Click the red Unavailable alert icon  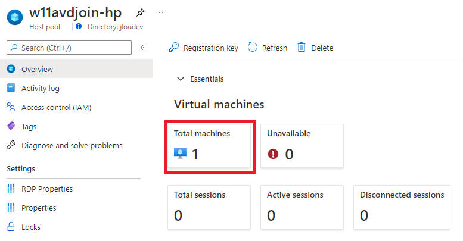coord(273,154)
